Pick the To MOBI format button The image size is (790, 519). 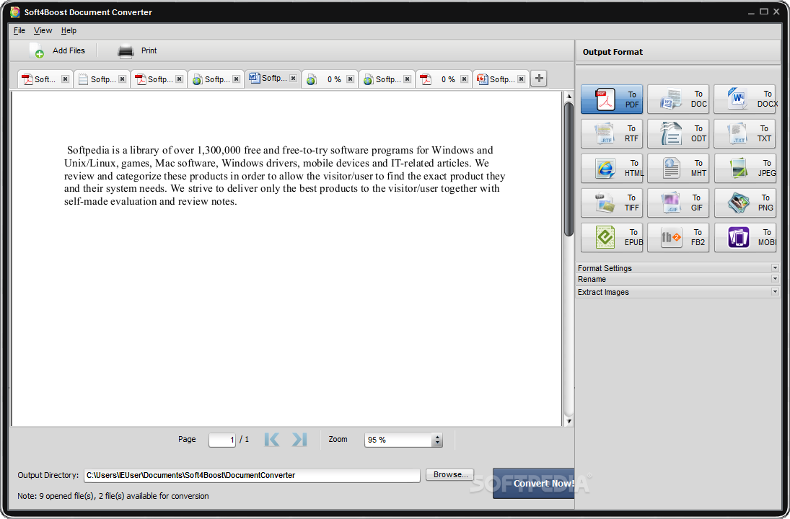[745, 237]
